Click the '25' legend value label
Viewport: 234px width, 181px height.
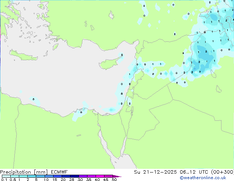pyautogui.click(x=72, y=180)
